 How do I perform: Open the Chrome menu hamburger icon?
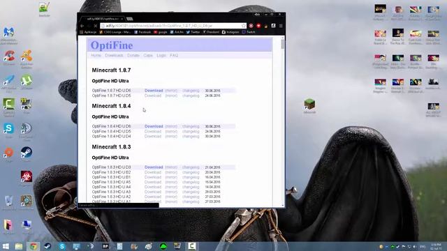tap(281, 26)
